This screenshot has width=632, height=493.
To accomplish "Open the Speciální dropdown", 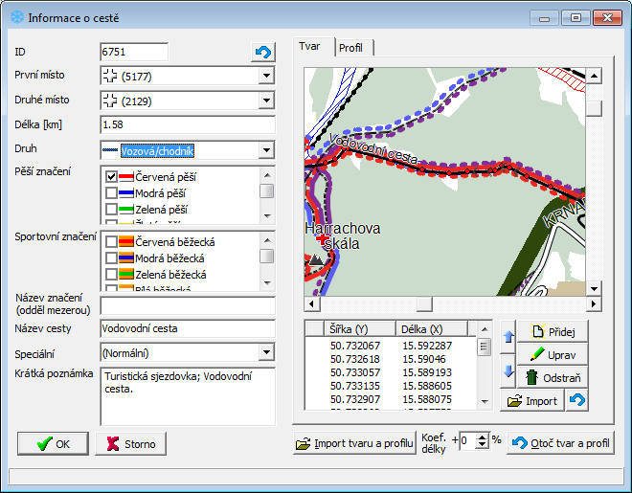I will (x=266, y=352).
